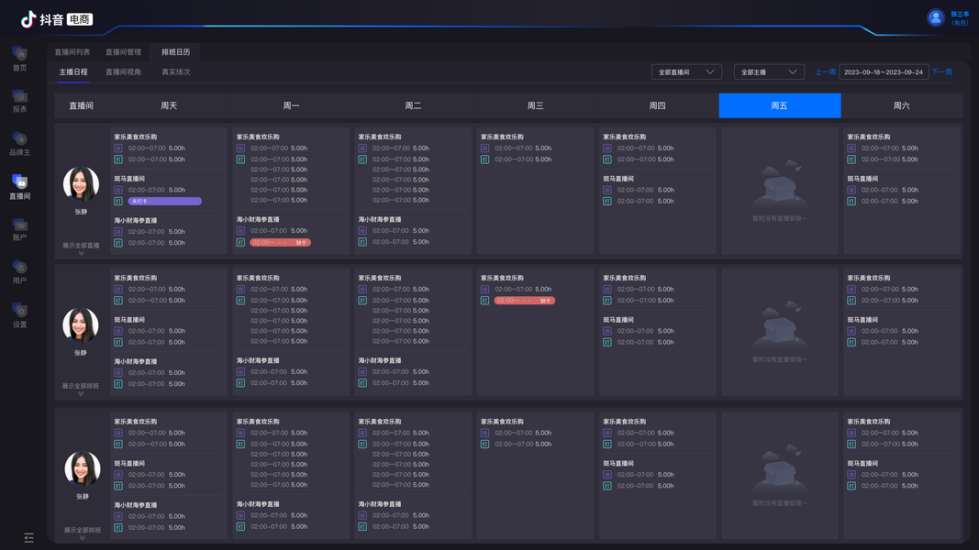Screen dimensions: 979x550
Task: Select the 周二 column header
Action: pos(413,105)
